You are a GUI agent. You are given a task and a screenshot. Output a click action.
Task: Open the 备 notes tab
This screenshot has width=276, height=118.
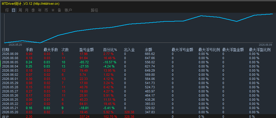tap(59, 10)
